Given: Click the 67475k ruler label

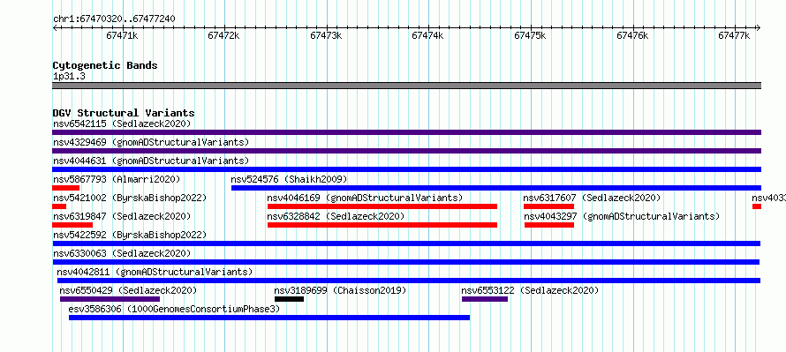Looking at the screenshot, I should coord(530,35).
